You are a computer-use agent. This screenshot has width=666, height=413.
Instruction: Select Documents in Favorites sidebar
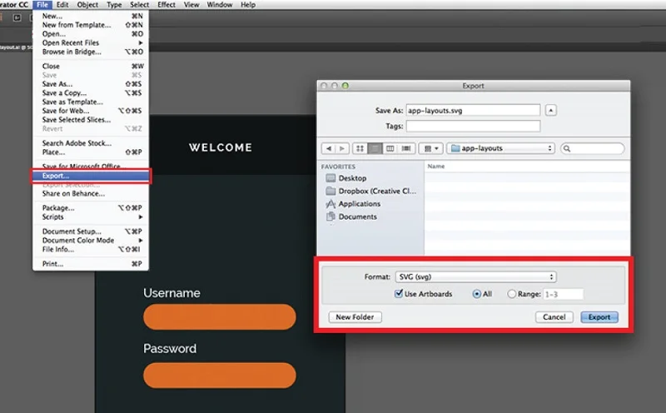click(x=351, y=216)
